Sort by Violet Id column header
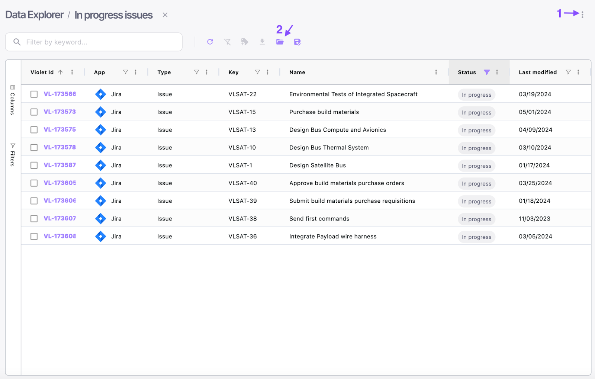The width and height of the screenshot is (595, 379). point(42,72)
